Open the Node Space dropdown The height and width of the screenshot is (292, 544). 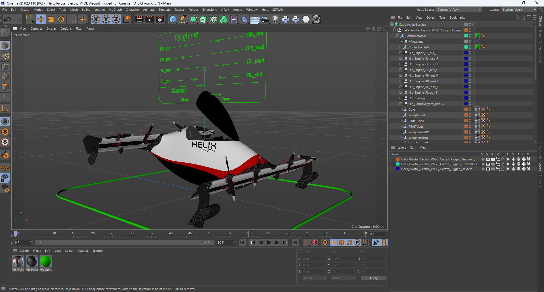459,10
